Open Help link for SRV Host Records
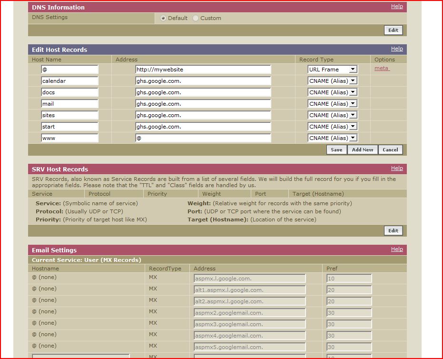 [x=397, y=168]
